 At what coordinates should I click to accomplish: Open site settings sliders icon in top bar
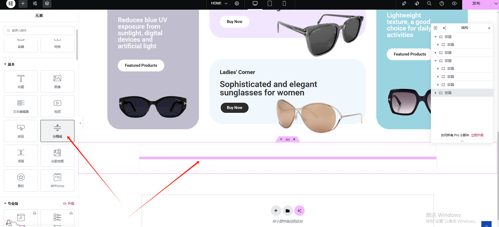(x=35, y=4)
